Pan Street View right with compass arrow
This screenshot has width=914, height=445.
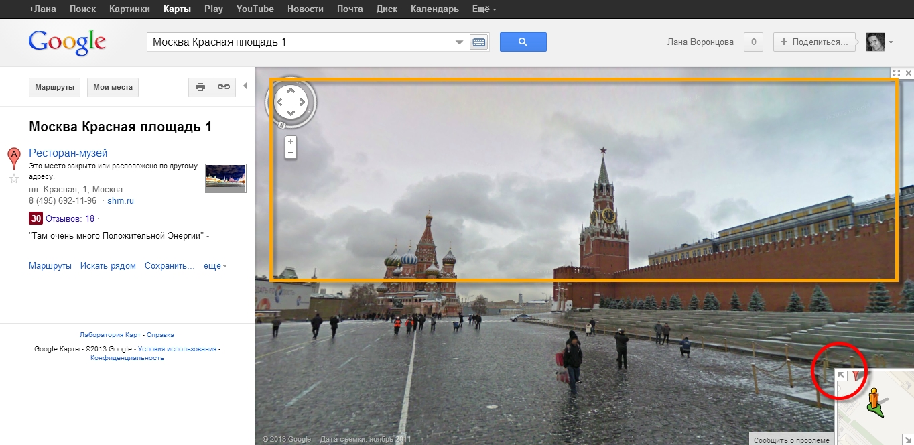tap(302, 102)
